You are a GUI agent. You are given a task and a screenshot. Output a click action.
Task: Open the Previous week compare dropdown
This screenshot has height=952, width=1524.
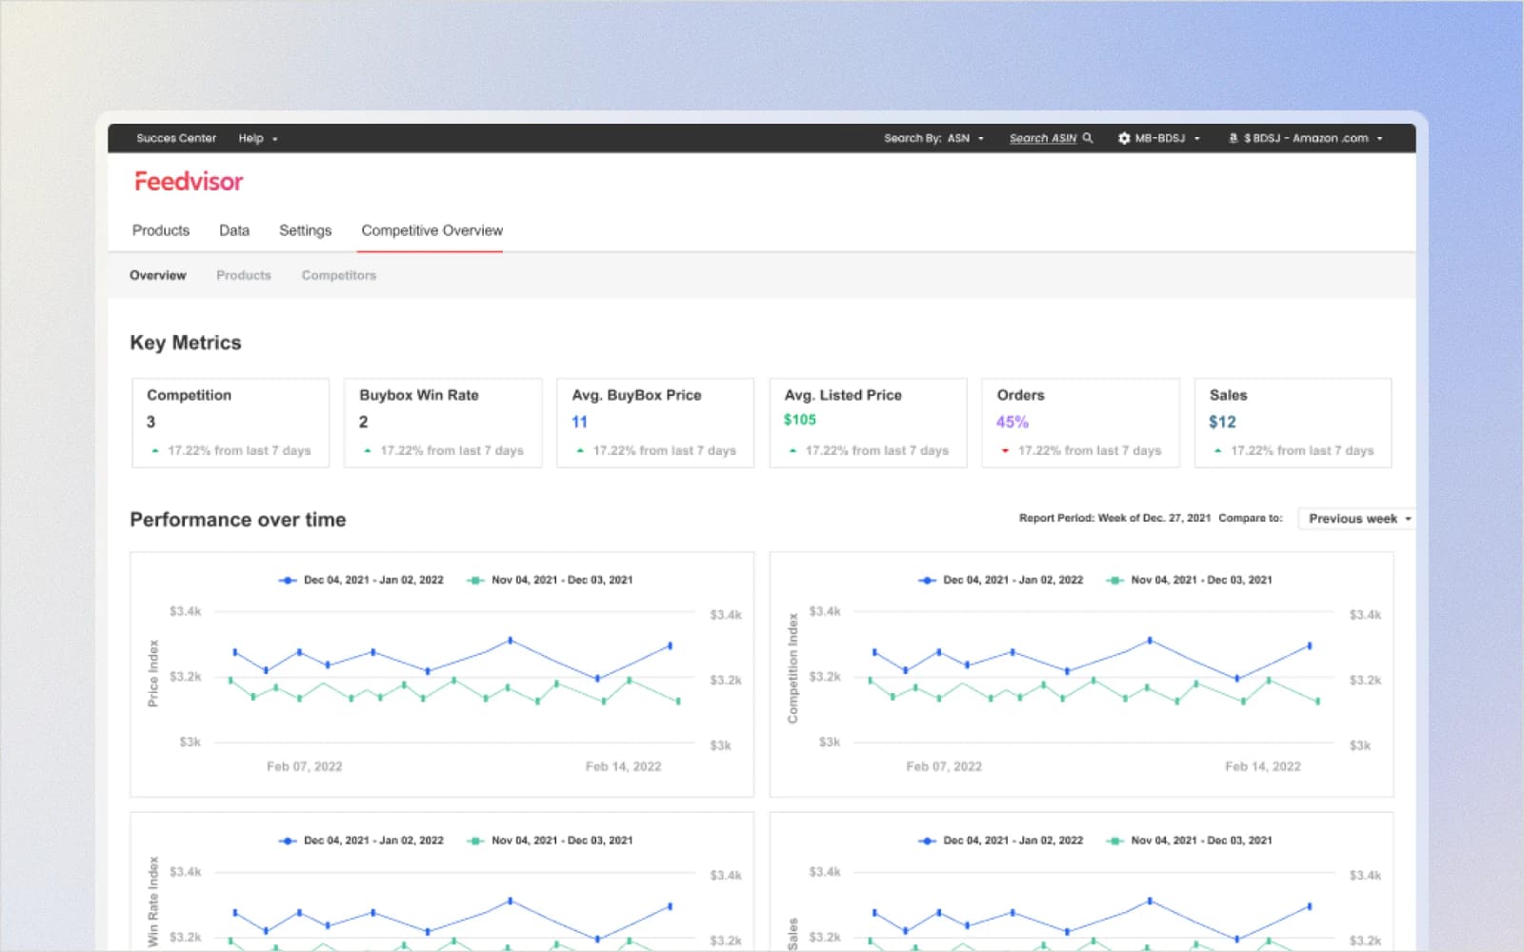pyautogui.click(x=1356, y=519)
